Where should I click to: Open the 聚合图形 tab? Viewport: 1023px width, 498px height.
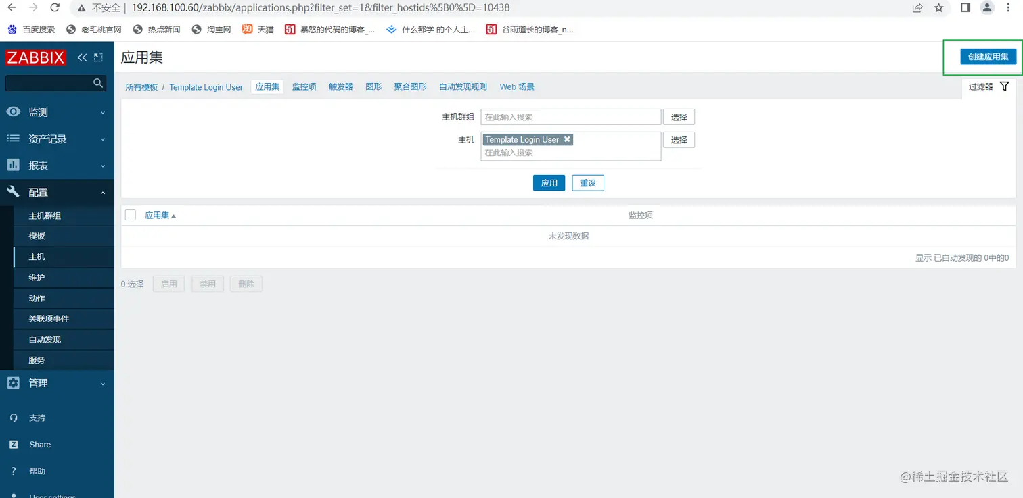(x=411, y=86)
